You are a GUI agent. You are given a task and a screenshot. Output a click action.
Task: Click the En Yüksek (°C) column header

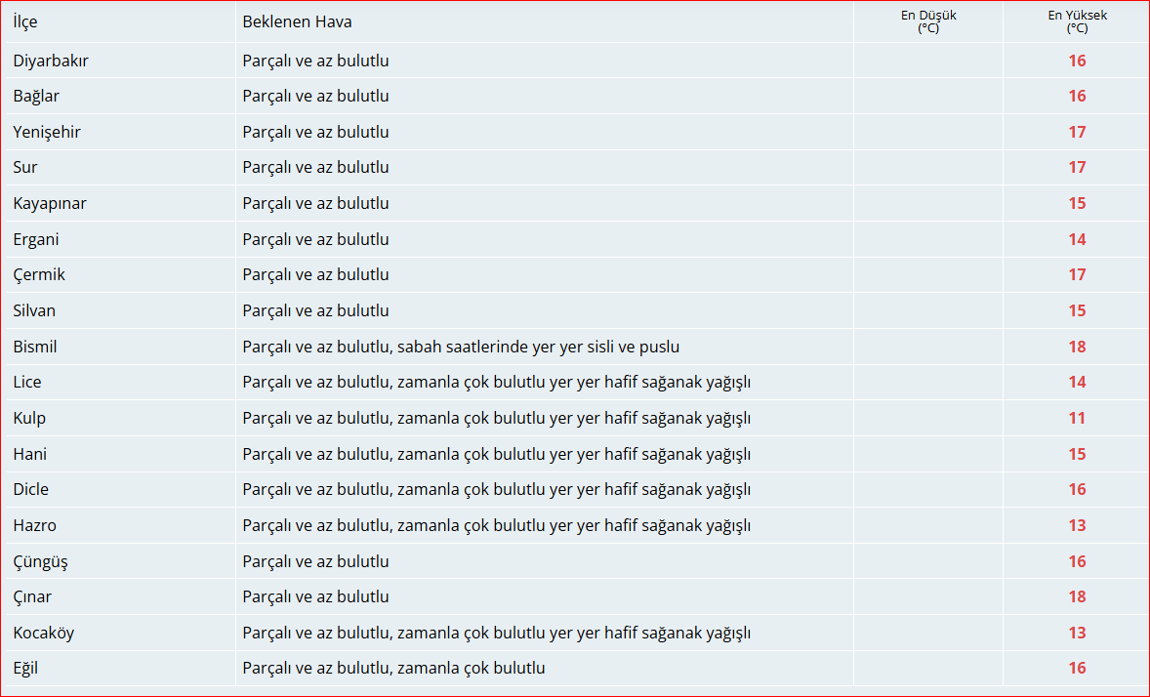point(1077,21)
